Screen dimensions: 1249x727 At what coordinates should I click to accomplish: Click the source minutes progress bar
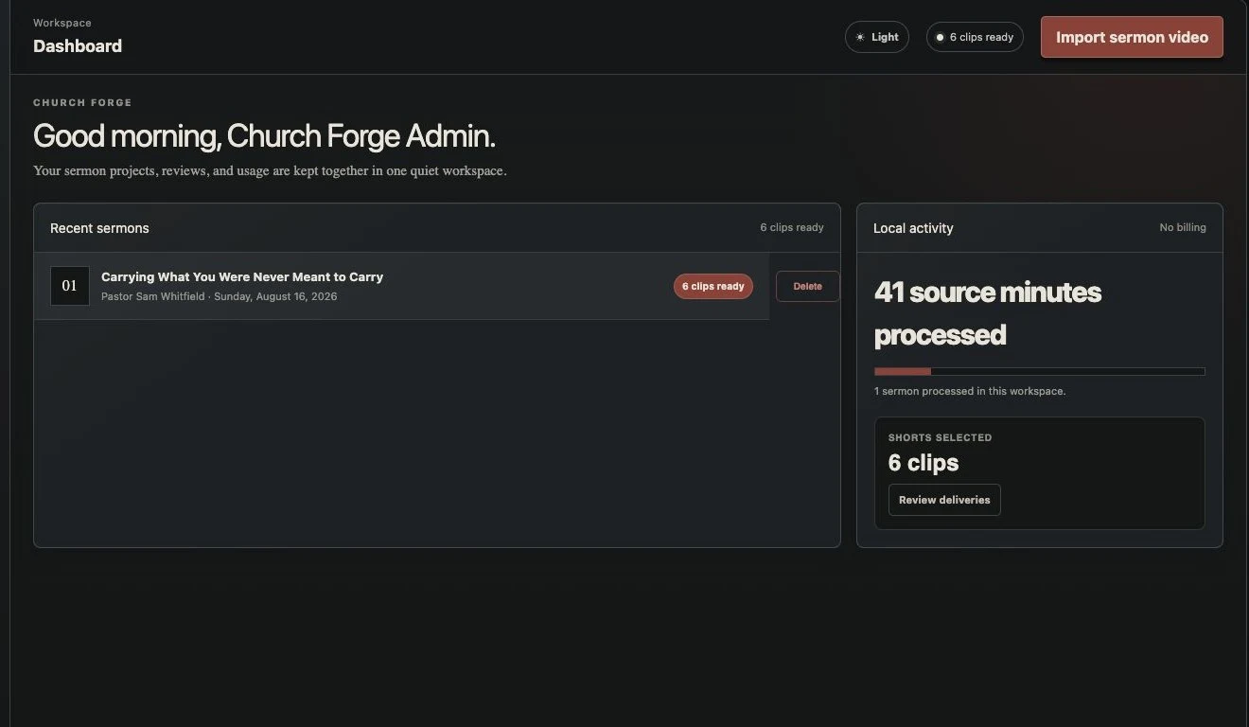point(1039,371)
